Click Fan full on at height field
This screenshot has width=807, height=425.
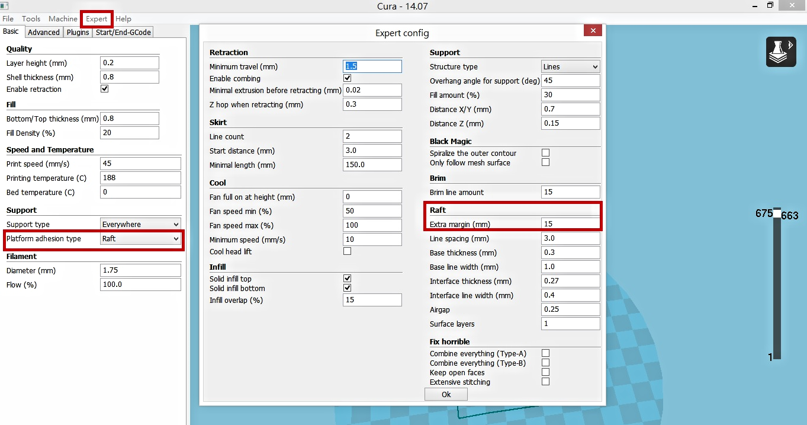point(372,197)
